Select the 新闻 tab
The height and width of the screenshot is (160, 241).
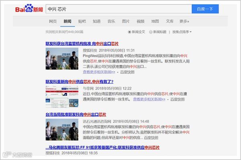(67, 21)
